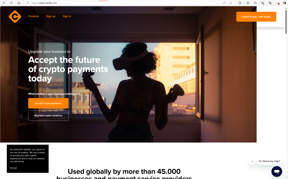This screenshot has height=179, width=288.
Task: Click the Coinify orange logo
Action: coord(15,16)
